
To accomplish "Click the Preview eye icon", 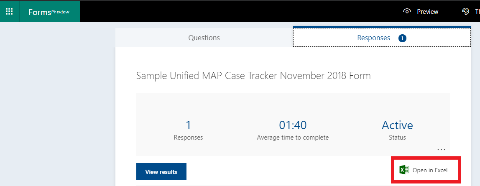I will (407, 12).
